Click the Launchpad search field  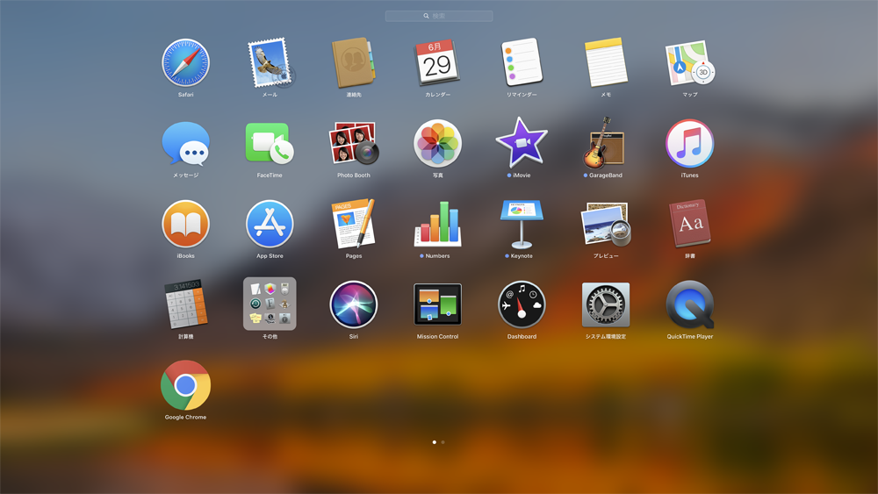(x=439, y=16)
